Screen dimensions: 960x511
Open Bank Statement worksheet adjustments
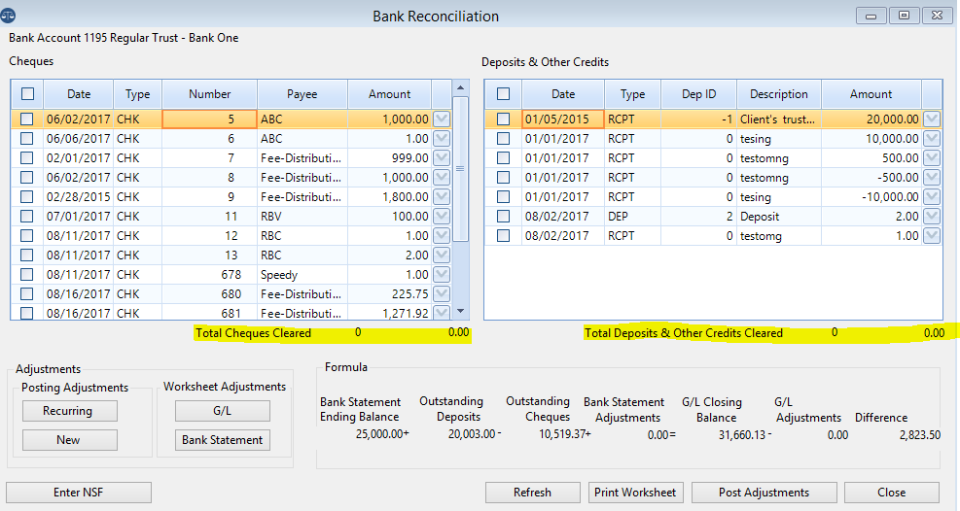(222, 440)
